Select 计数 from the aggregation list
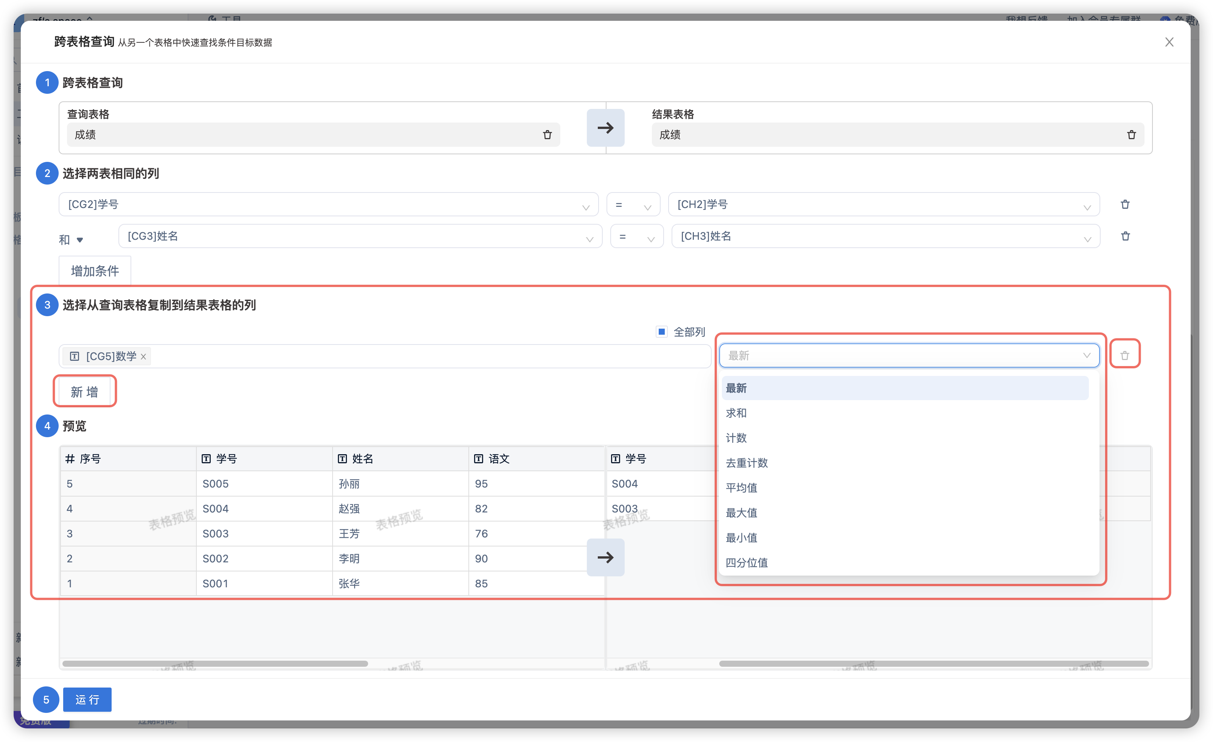Viewport: 1213px width, 742px height. click(905, 438)
